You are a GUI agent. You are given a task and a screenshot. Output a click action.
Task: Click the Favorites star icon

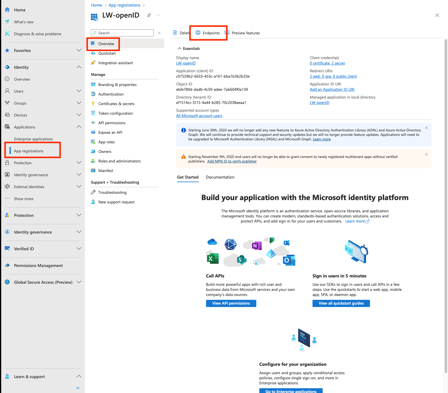(7, 50)
